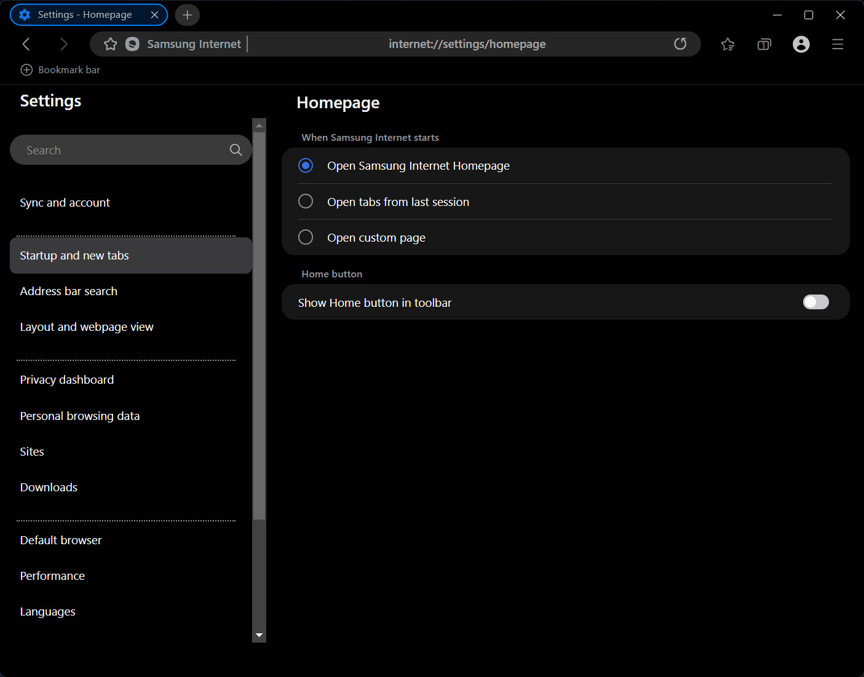Go to Address bar search settings
This screenshot has width=864, height=677.
click(69, 291)
